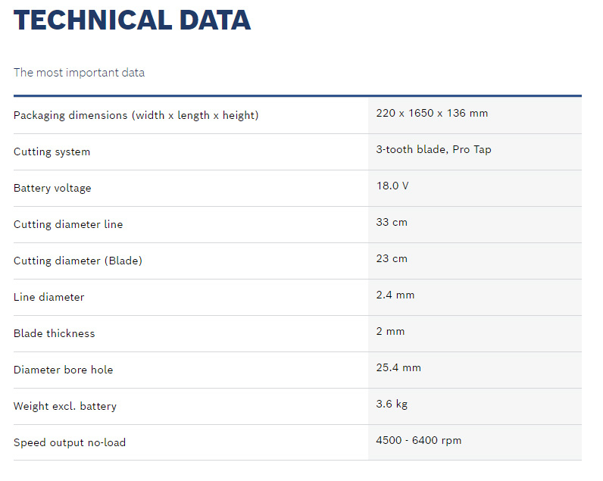This screenshot has height=481, width=603.
Task: Click the 25.4 mm value
Action: pos(398,367)
